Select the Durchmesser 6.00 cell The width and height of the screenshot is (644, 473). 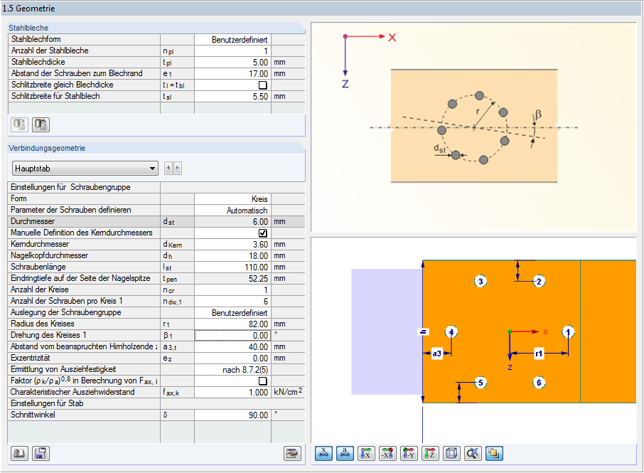pos(232,221)
